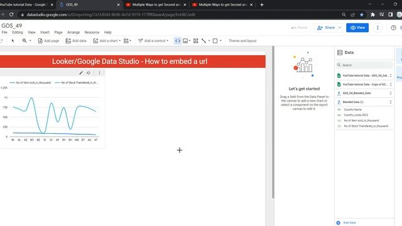Click the zoom magnifier tool in toolbar
Screen dimensions: 402x226
point(24,41)
